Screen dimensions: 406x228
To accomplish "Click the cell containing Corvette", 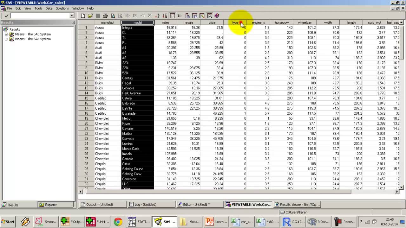I will tap(138, 139).
